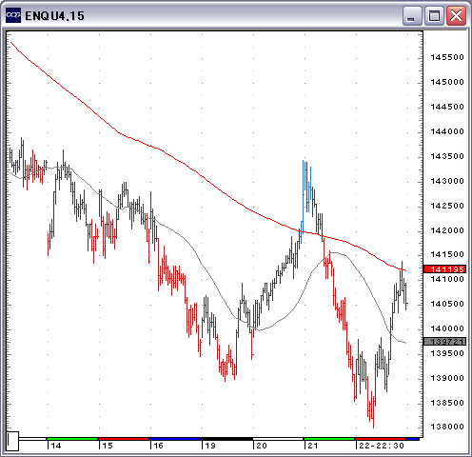
Task: Click date label 21 on time axis
Action: (313, 446)
